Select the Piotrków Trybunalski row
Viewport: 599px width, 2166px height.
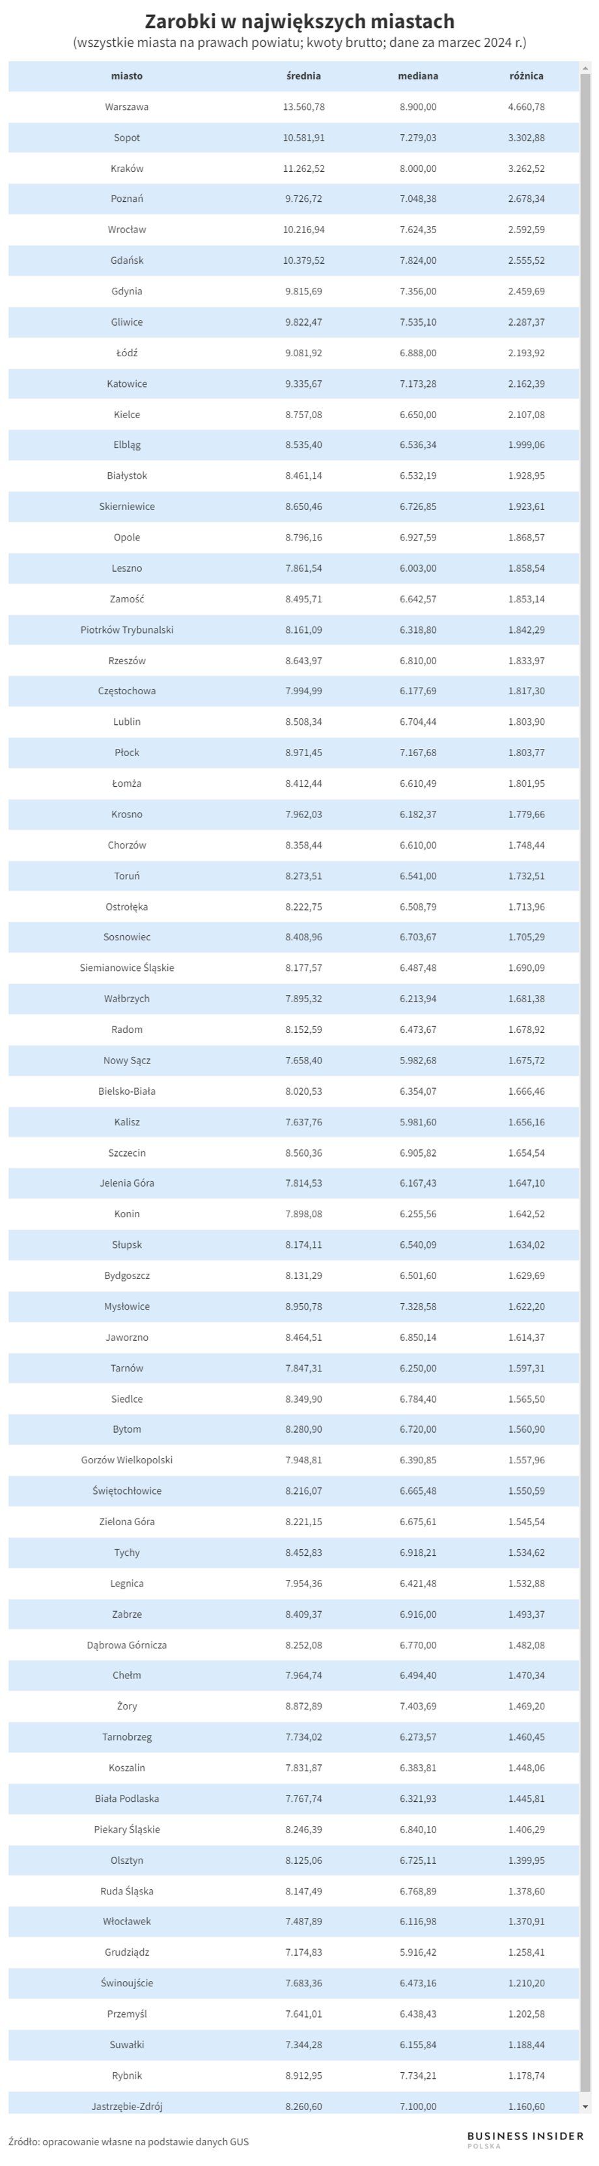293,630
